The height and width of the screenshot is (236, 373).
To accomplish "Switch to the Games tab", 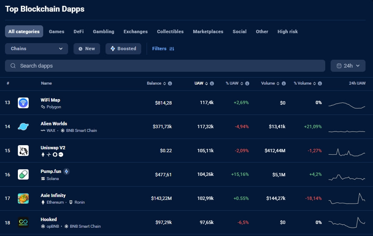I will (56, 32).
